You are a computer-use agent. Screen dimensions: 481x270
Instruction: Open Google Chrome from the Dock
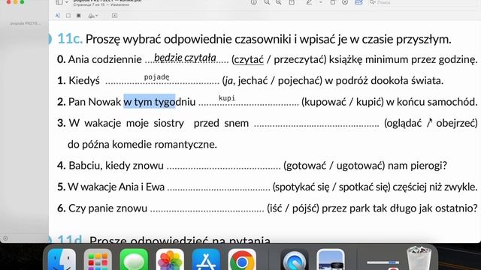point(242,259)
